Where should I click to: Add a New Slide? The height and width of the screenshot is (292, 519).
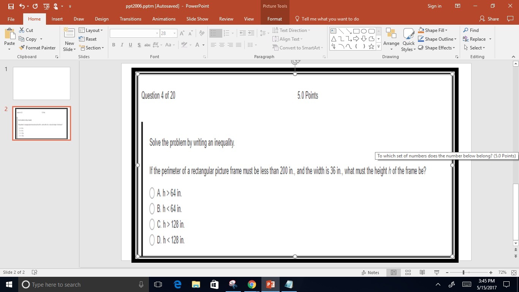[69, 40]
